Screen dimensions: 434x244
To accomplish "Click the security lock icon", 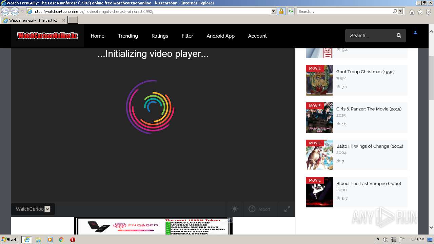I will 281,11.
